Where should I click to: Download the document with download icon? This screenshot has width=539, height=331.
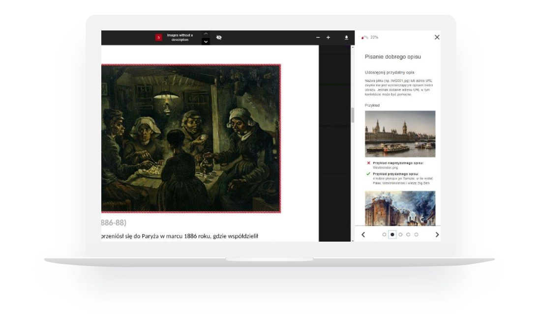[346, 37]
